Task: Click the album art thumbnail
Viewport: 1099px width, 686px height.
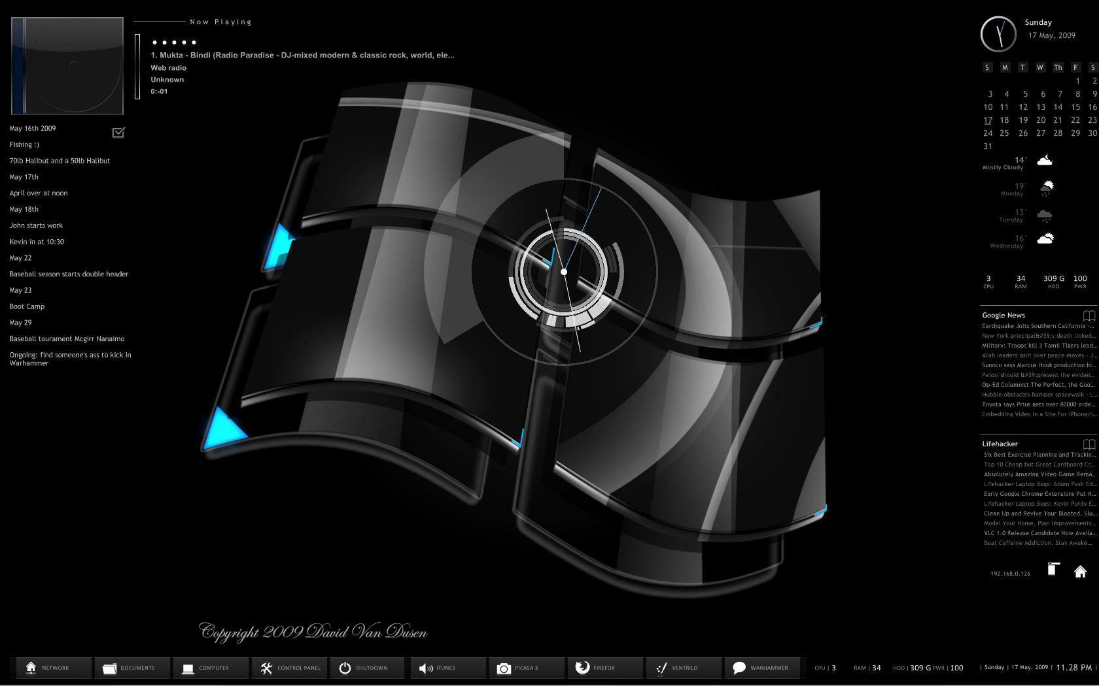Action: [x=67, y=66]
